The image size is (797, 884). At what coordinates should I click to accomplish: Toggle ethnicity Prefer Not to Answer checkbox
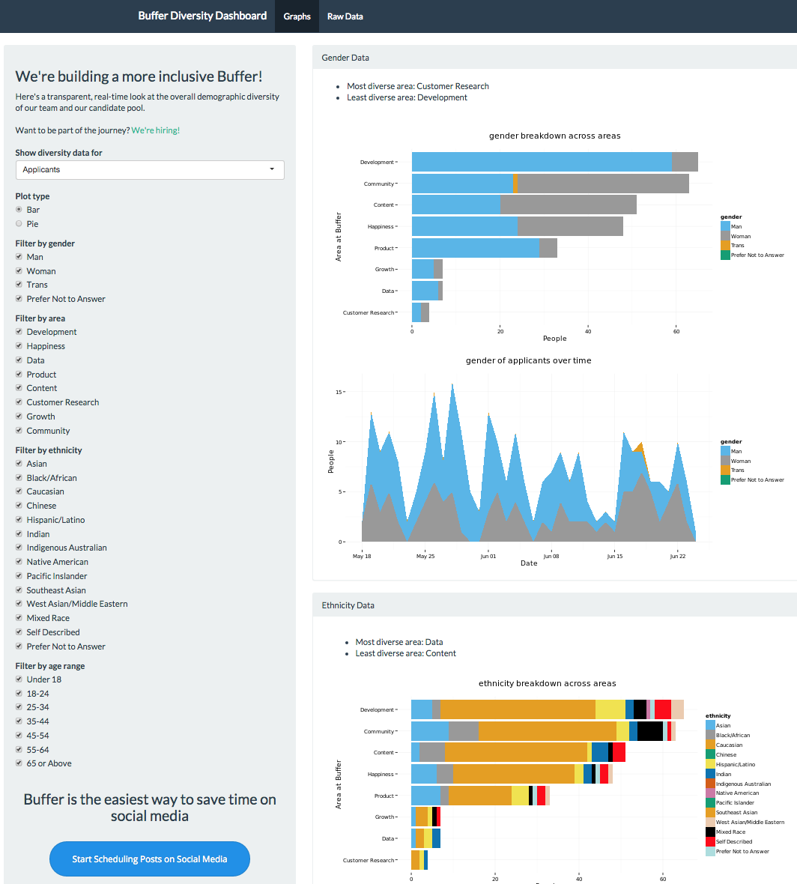(x=19, y=646)
